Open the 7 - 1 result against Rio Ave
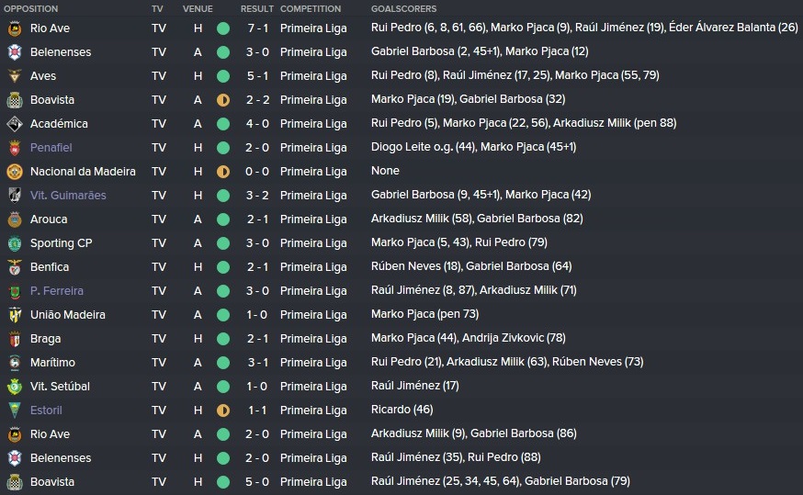Image resolution: width=803 pixels, height=495 pixels. coord(257,28)
